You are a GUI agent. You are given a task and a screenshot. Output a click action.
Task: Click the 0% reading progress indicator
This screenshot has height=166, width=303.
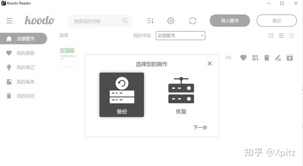(228, 58)
